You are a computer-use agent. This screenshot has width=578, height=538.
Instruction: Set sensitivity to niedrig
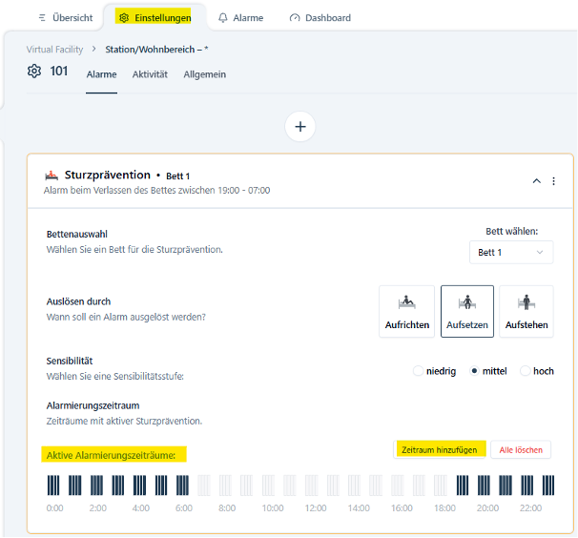click(418, 371)
